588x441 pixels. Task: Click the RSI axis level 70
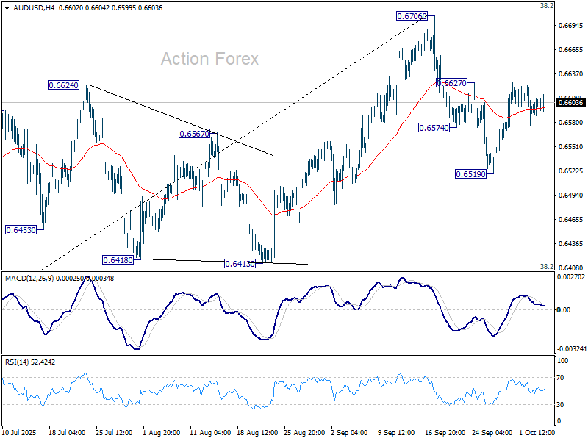[560, 378]
